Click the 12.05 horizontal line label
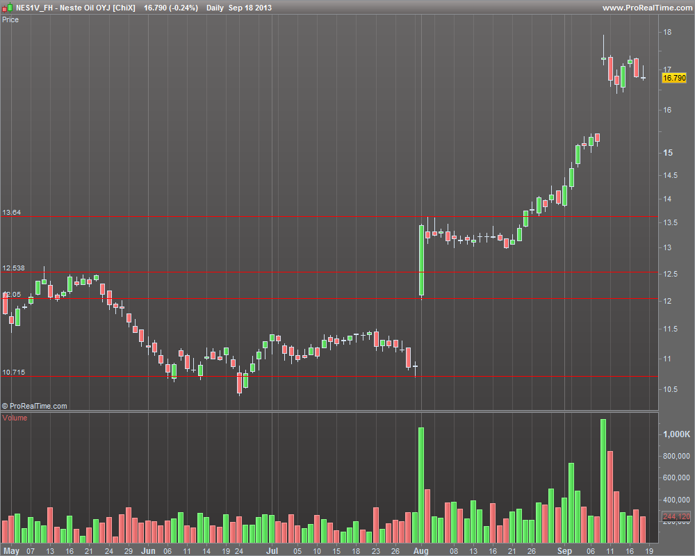The width and height of the screenshot is (695, 556). pos(12,295)
